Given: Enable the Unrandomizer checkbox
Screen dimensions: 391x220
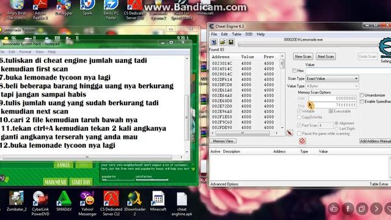Looking at the screenshot, I should tap(362, 95).
